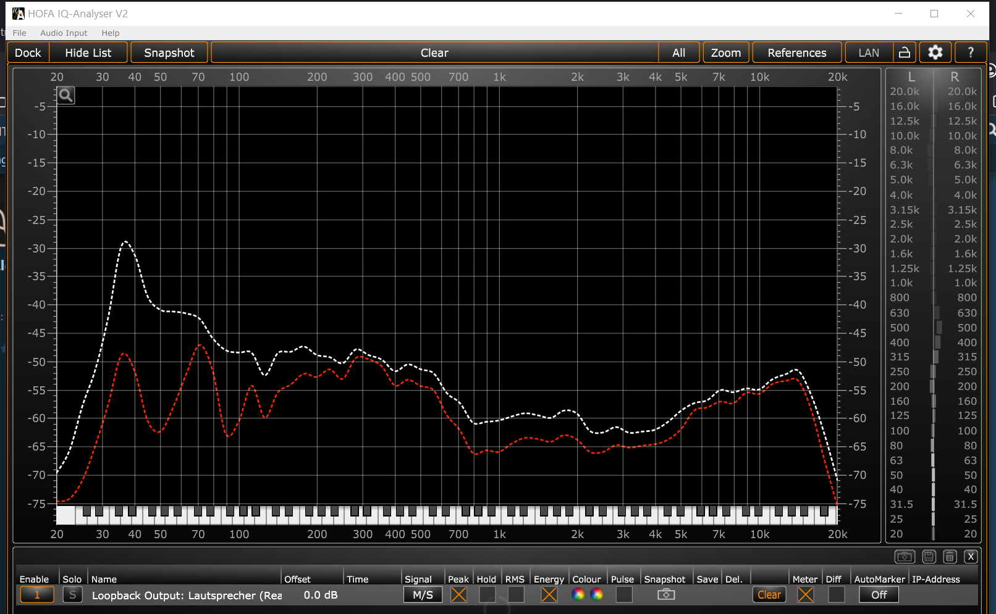Viewport: 996px width, 614px height.
Task: Turn on the RMS checkbox
Action: (x=515, y=594)
